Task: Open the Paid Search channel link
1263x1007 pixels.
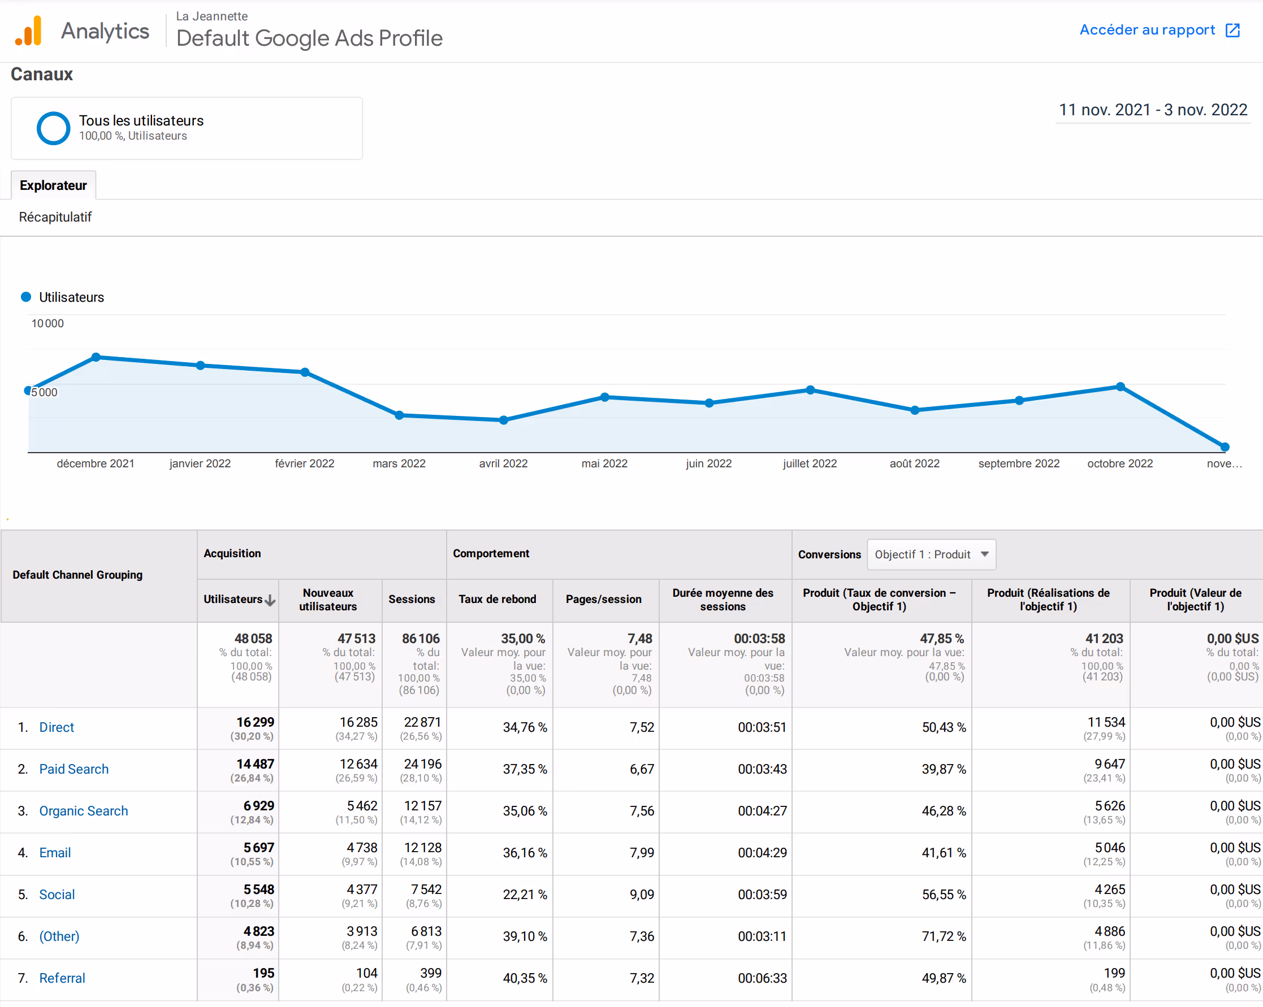Action: click(74, 769)
